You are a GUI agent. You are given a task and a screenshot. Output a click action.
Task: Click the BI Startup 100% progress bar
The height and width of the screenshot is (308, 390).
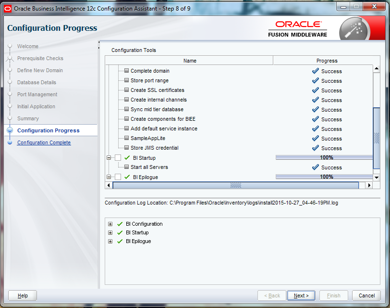[324, 157]
